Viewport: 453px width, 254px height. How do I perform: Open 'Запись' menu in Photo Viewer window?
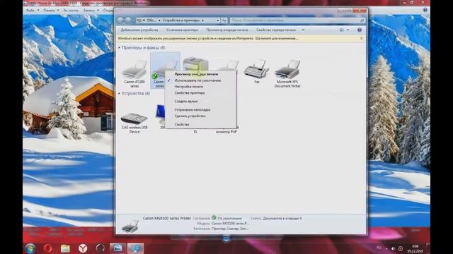coord(88,10)
